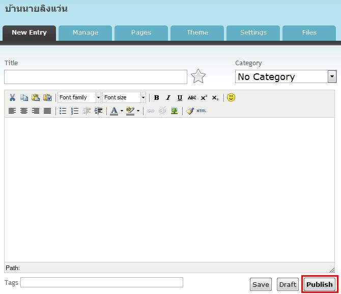
Task: Open the highlight color picker arrow
Action: click(138, 111)
